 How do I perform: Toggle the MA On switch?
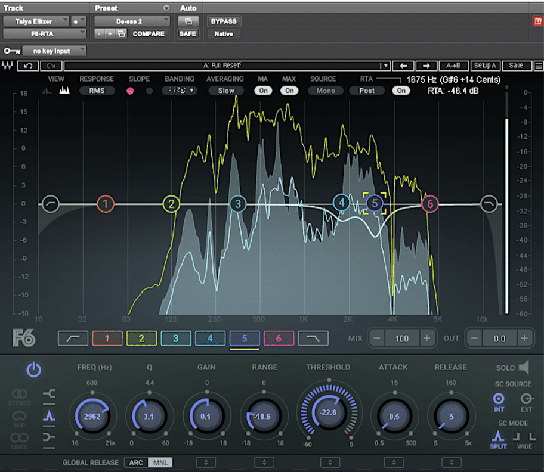[x=263, y=91]
